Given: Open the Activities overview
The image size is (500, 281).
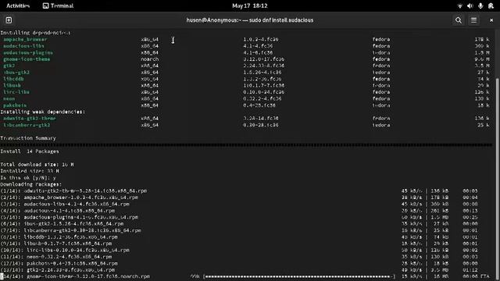Looking at the screenshot, I should point(18,5).
